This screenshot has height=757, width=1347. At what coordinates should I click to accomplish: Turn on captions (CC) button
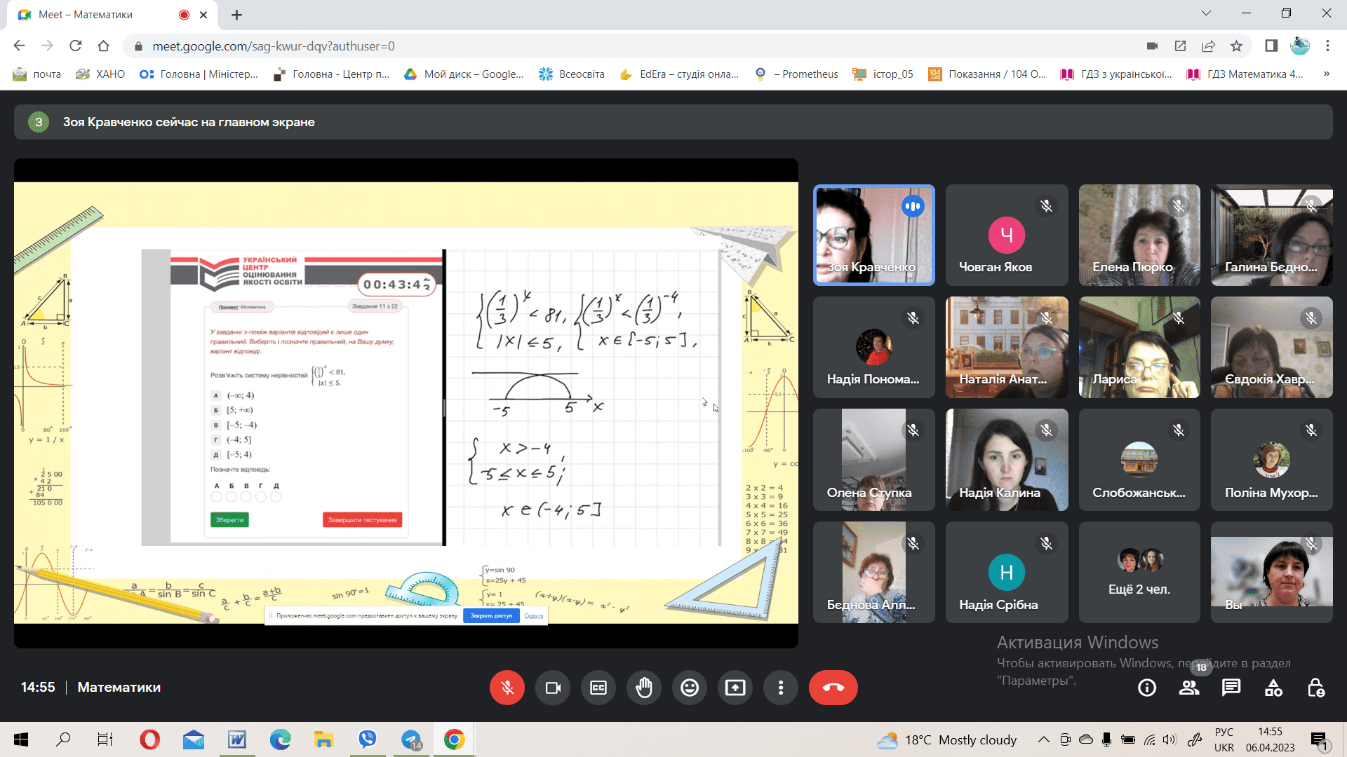(598, 688)
